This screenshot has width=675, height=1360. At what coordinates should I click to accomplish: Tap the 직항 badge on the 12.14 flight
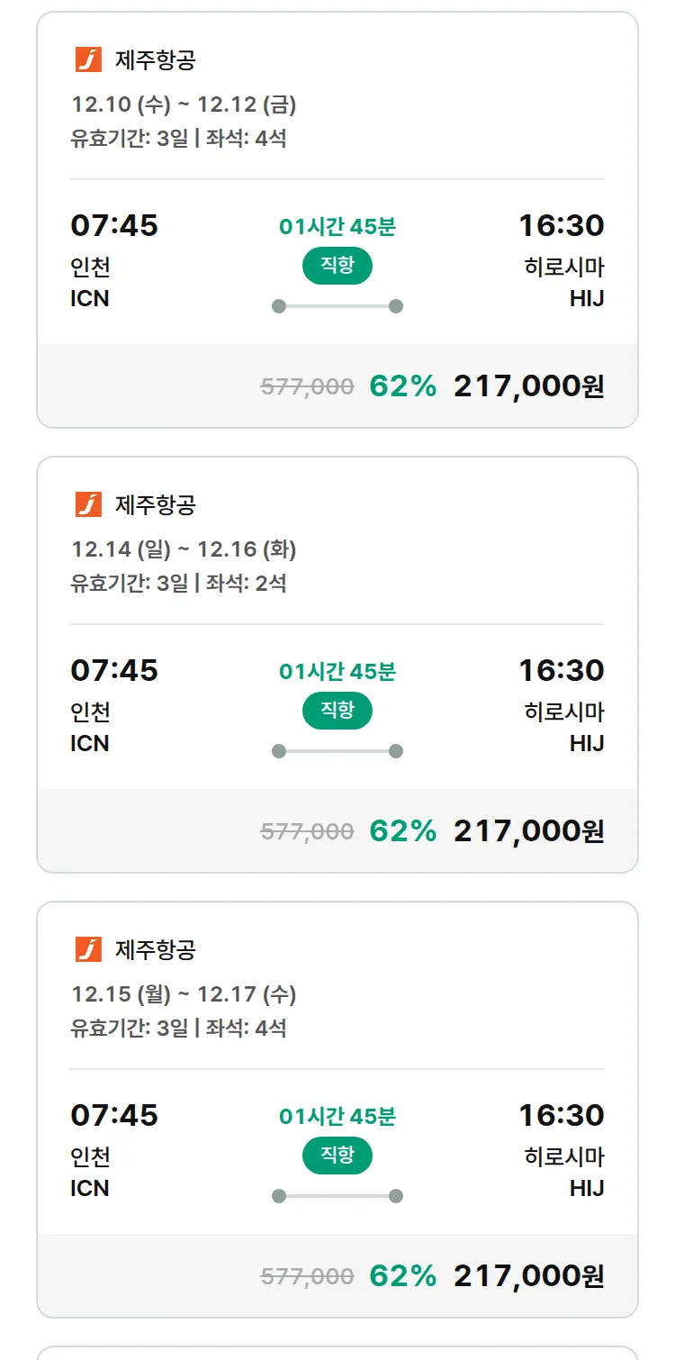337,711
